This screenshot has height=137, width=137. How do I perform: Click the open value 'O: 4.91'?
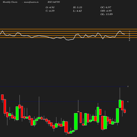(x=50, y=7)
